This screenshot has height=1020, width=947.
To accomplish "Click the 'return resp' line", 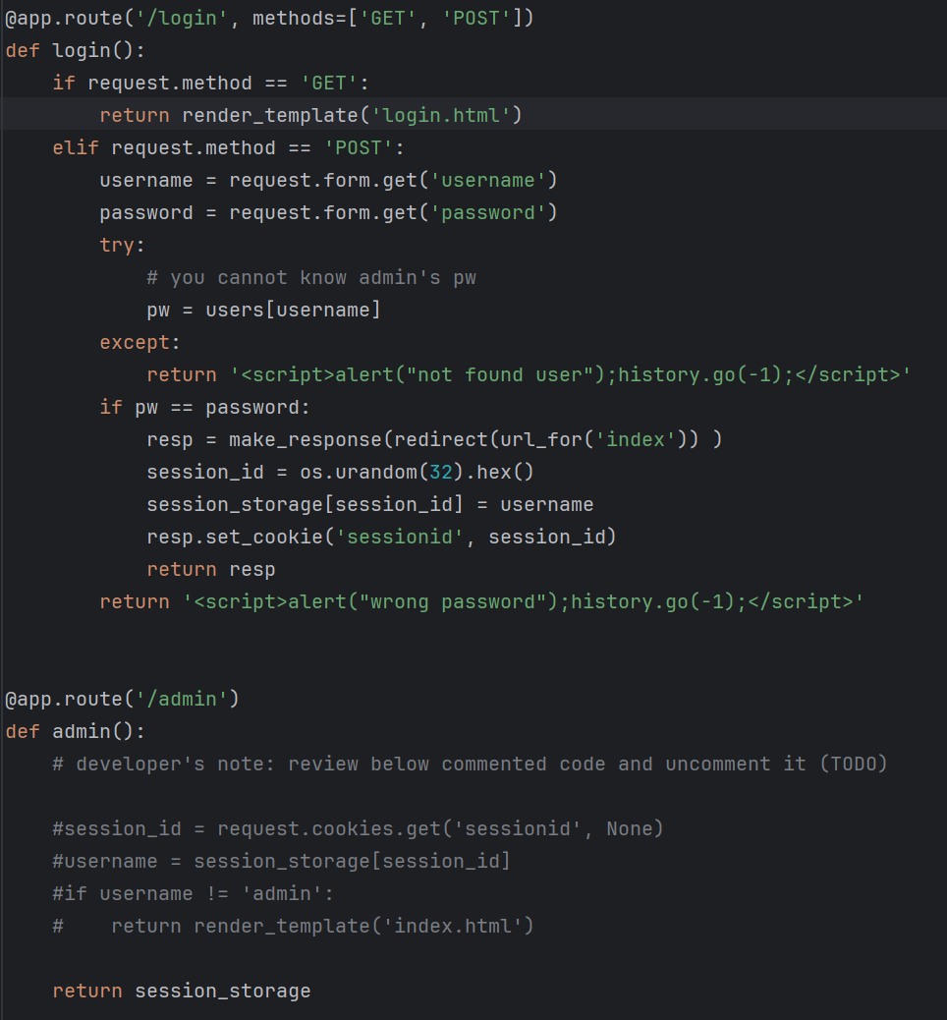I will coord(211,570).
